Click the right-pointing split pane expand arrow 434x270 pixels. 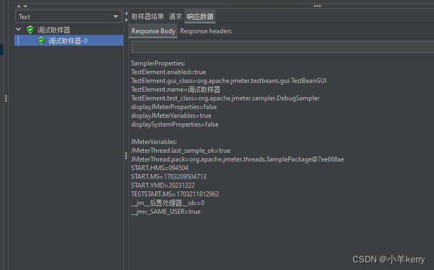coord(127,20)
